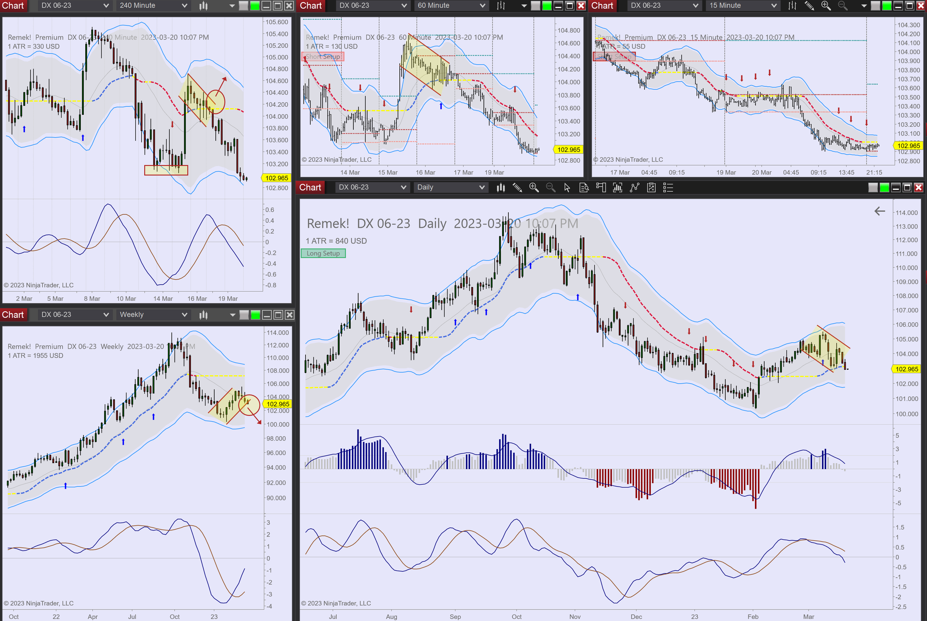Click the 102.965 price marker on Daily axis
Viewport: 927px width, 621px height.
click(x=906, y=369)
